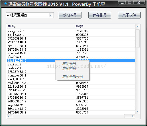Click the 帐号 column header
Image resolution: width=147 pixels, height=126 pixels.
(41, 26)
